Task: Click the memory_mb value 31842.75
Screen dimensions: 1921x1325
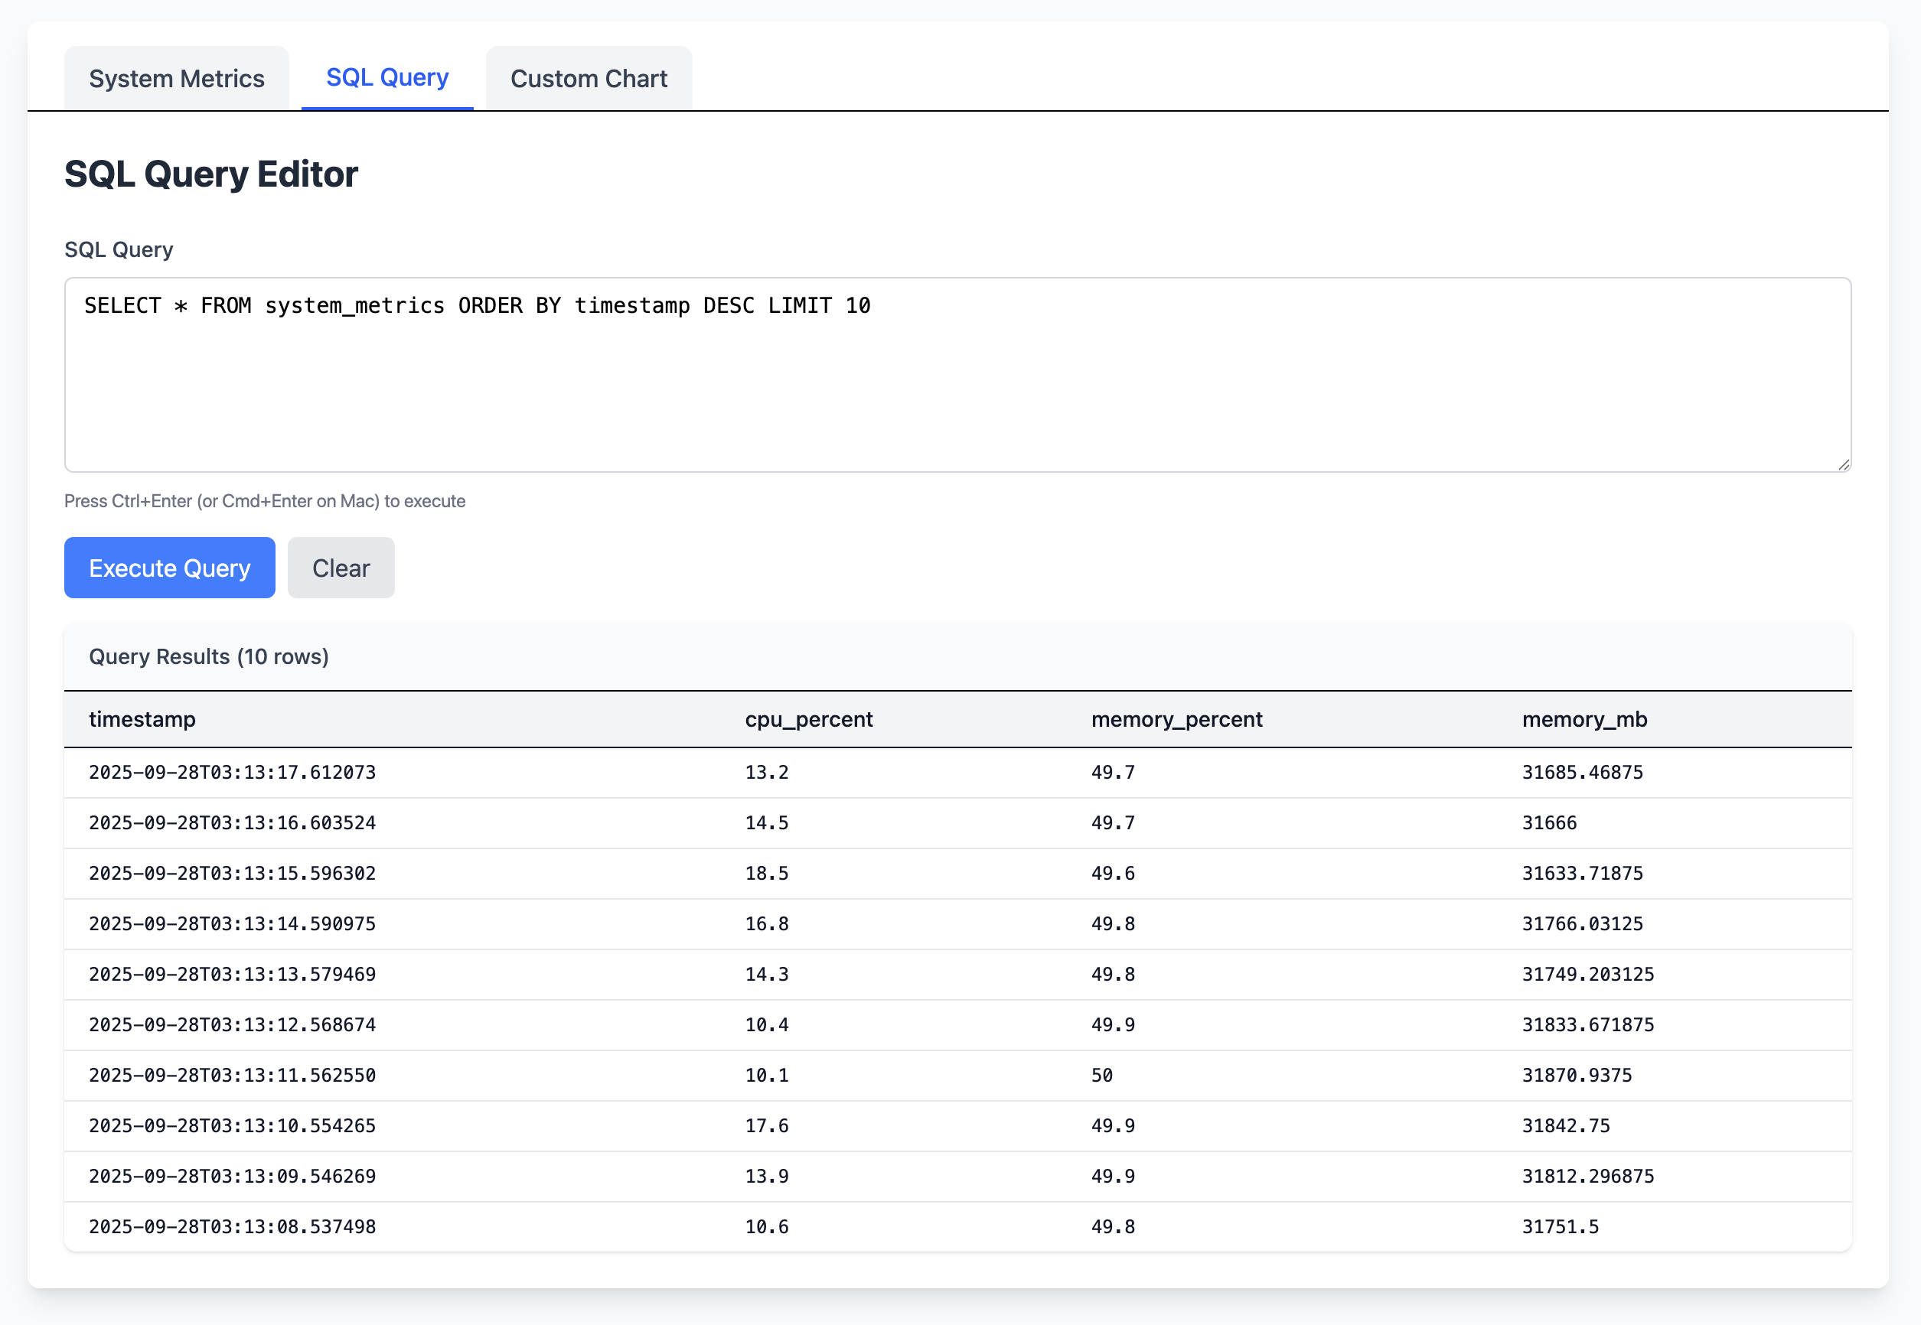Action: [x=1566, y=1126]
